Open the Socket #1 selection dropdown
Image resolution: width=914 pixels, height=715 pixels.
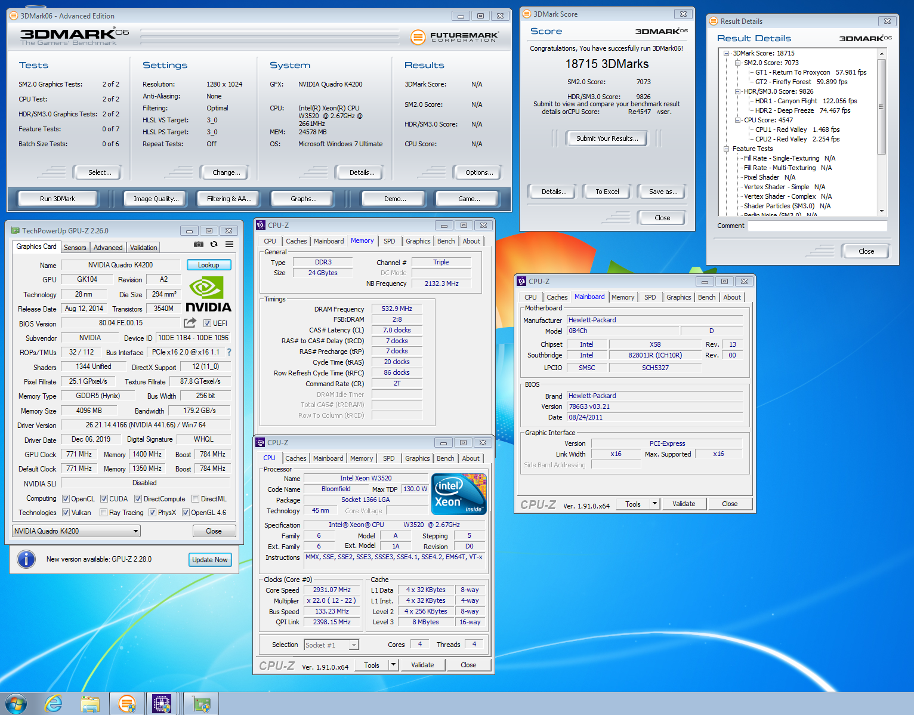click(332, 645)
